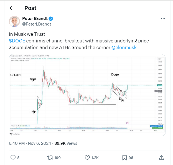This screenshot has width=173, height=165.
Task: Like the post with the heart icon
Action: (x=88, y=158)
